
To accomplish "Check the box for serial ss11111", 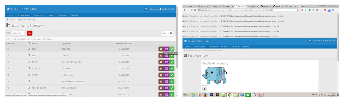I will [x=29, y=55].
